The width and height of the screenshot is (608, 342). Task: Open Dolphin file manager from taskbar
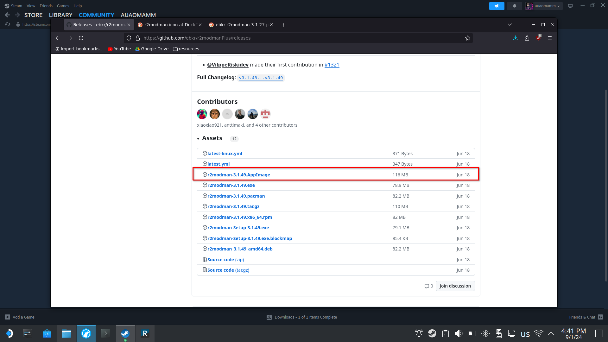click(x=66, y=333)
